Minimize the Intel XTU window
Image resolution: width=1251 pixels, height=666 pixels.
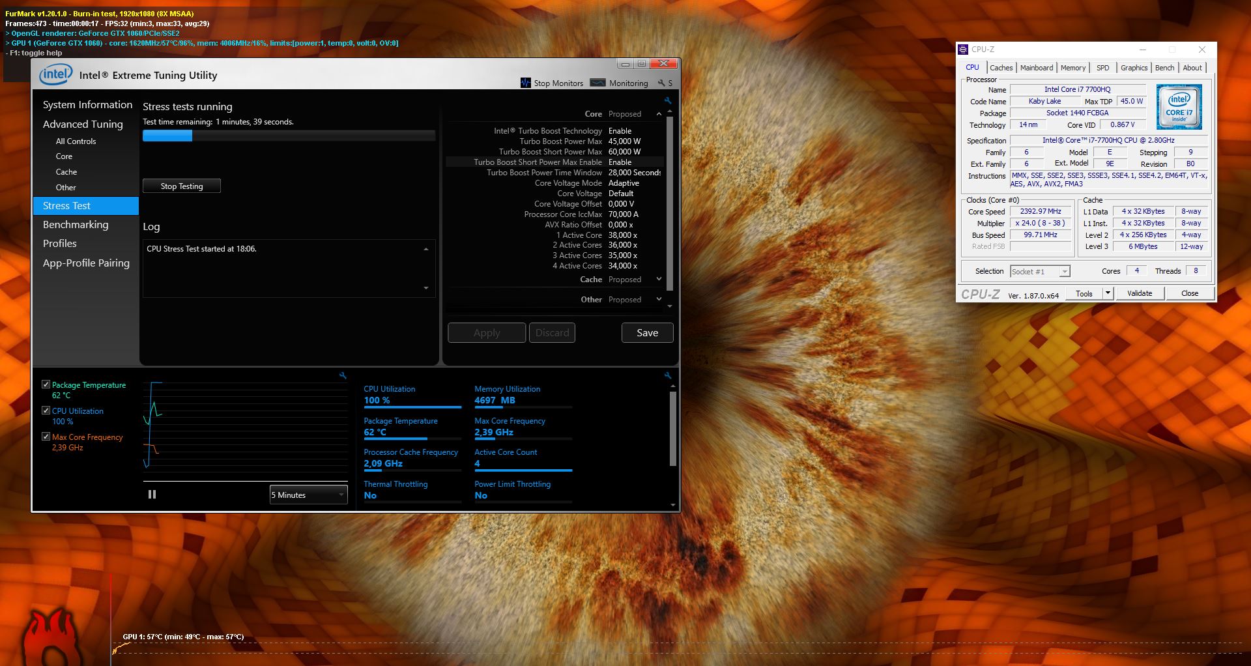click(625, 64)
